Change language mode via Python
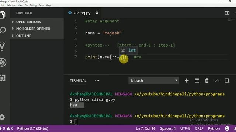The height and width of the screenshot is (132, 236). tap(214, 128)
